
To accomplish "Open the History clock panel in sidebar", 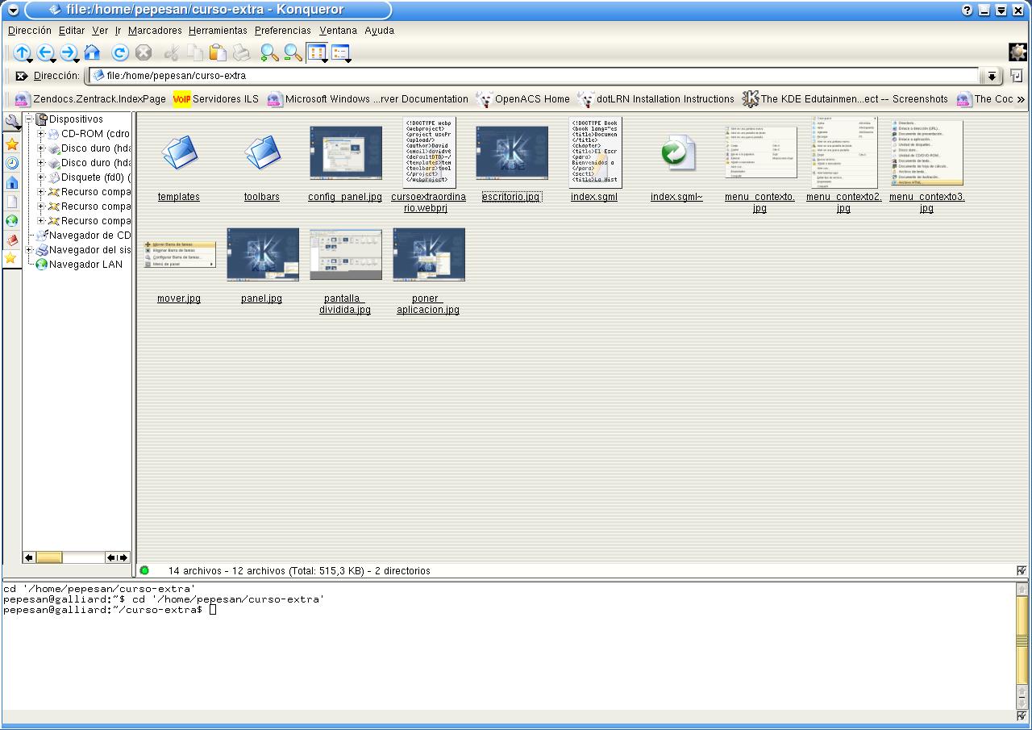I will tap(12, 163).
